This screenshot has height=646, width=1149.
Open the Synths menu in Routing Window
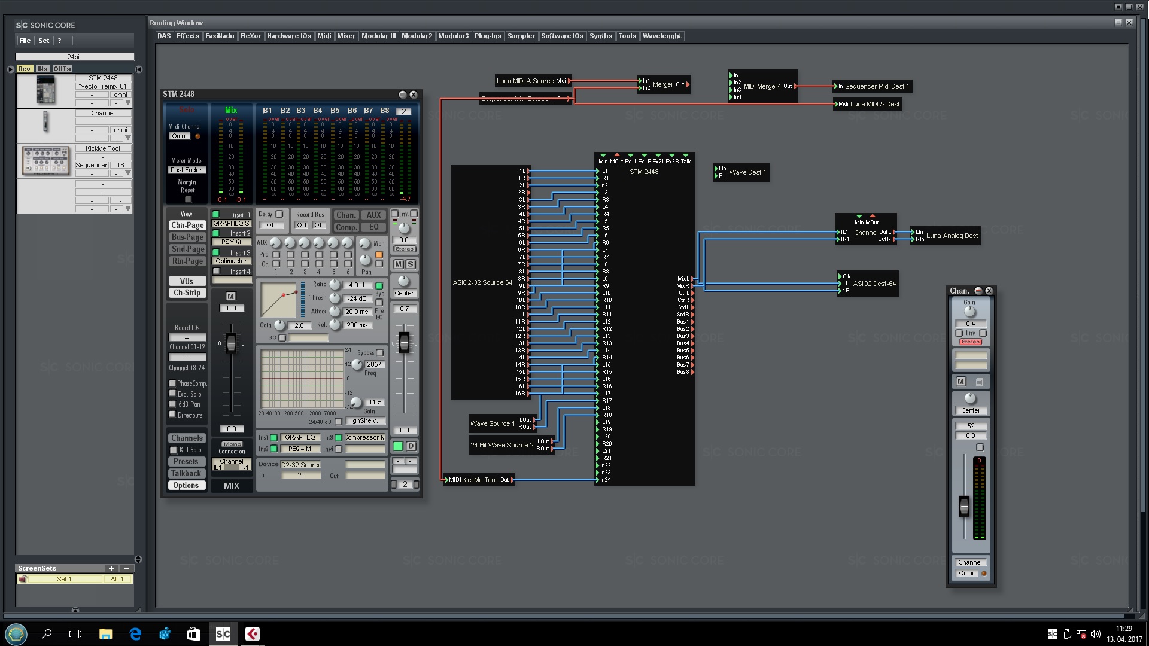pyautogui.click(x=600, y=36)
